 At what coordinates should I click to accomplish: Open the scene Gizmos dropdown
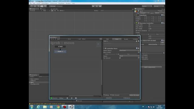click(96, 11)
